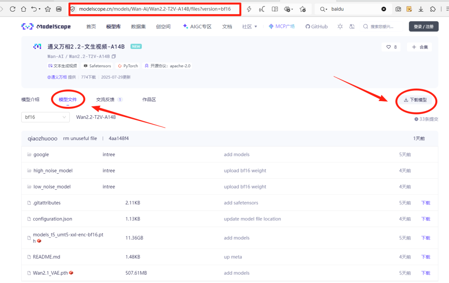
Task: Open the extensions puzzle icon
Action: (433, 9)
